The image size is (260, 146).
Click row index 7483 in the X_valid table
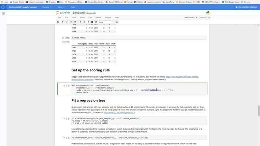[x=74, y=47]
